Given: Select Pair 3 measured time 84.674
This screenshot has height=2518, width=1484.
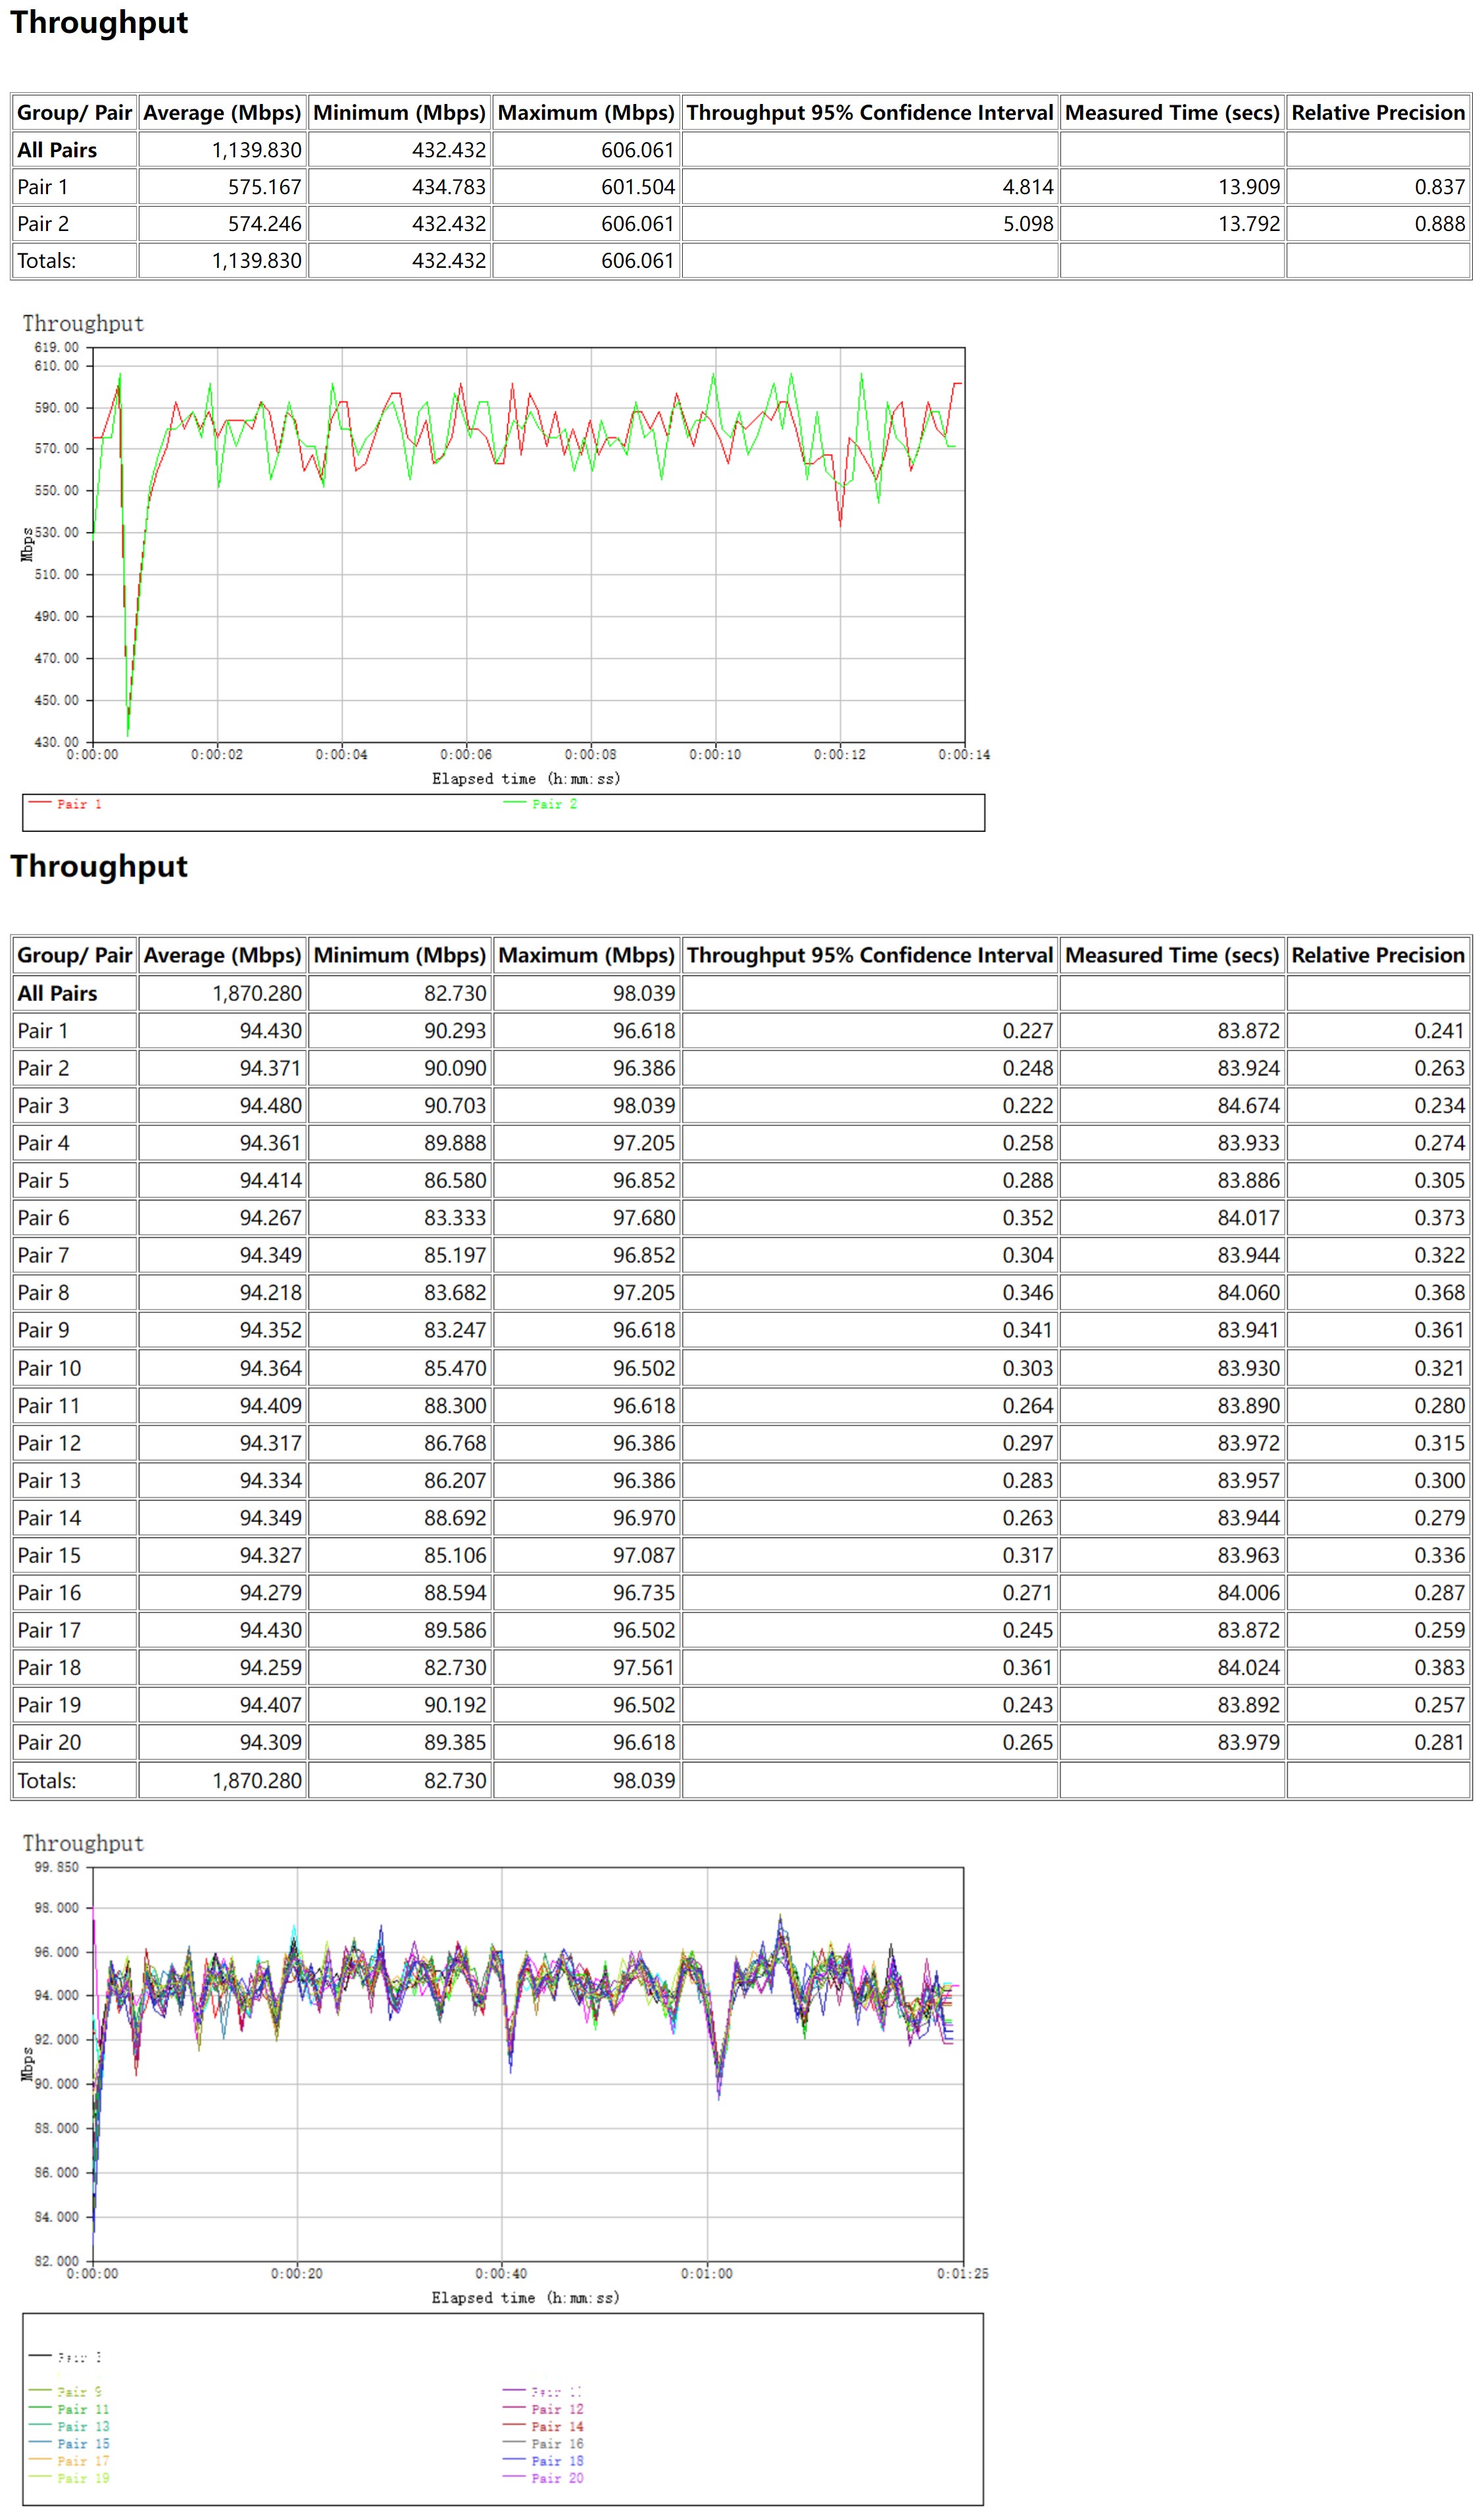Looking at the screenshot, I should pos(1249,1106).
